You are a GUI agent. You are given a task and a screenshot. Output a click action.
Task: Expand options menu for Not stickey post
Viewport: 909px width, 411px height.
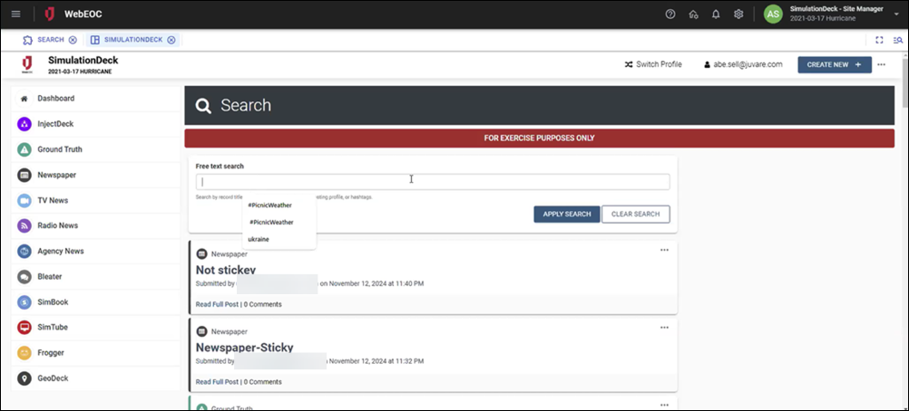[664, 250]
